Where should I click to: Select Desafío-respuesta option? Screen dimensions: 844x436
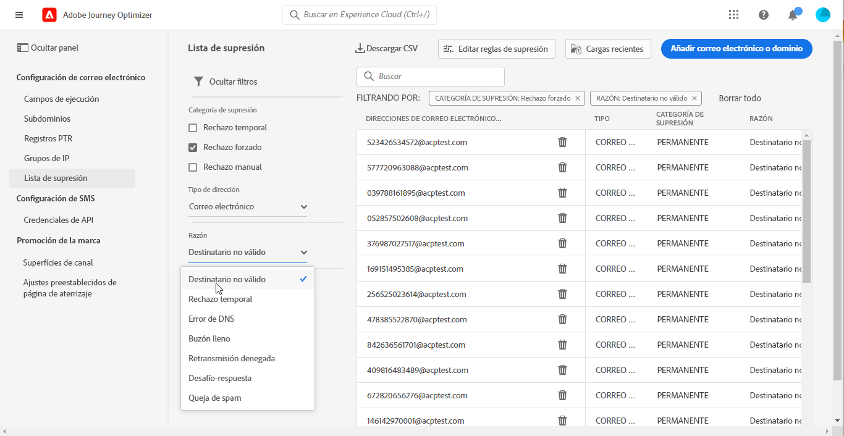(248, 378)
